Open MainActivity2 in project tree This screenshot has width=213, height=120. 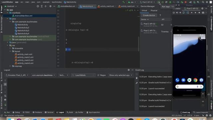23,28
